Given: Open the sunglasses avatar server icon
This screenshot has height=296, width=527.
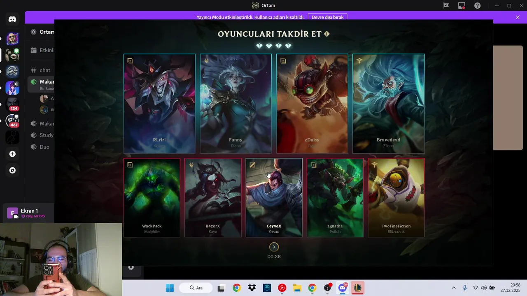Looking at the screenshot, I should coord(12,39).
